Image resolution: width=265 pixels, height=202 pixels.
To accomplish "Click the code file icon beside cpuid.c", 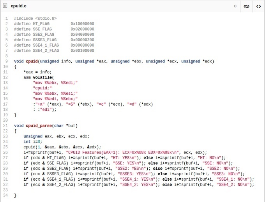I will tap(5, 6).
